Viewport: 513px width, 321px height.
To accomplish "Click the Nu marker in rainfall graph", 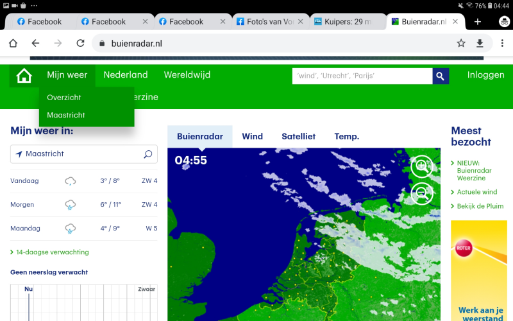I will [28, 289].
